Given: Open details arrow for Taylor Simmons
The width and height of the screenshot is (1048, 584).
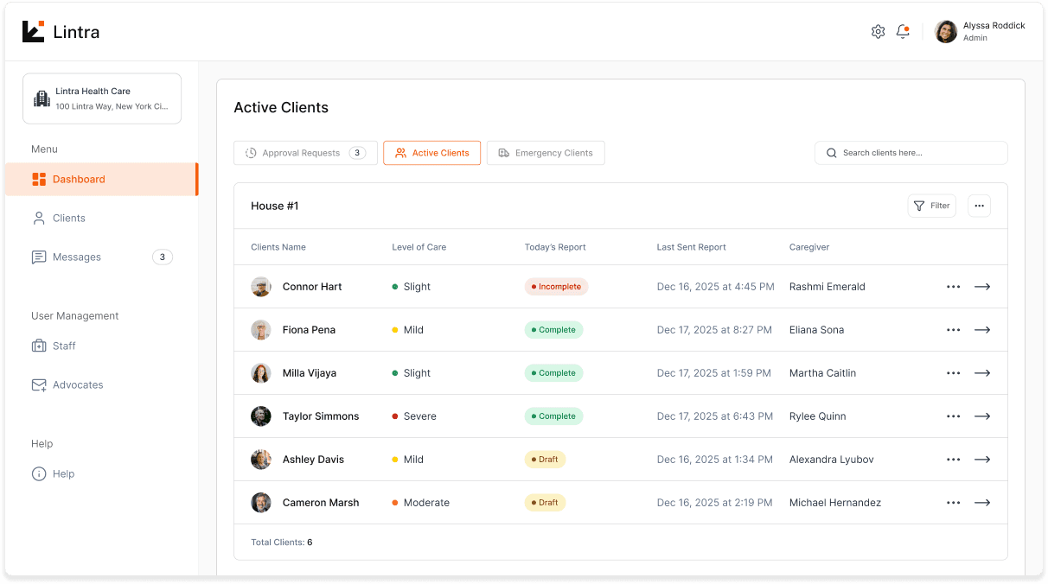Looking at the screenshot, I should click(x=982, y=416).
